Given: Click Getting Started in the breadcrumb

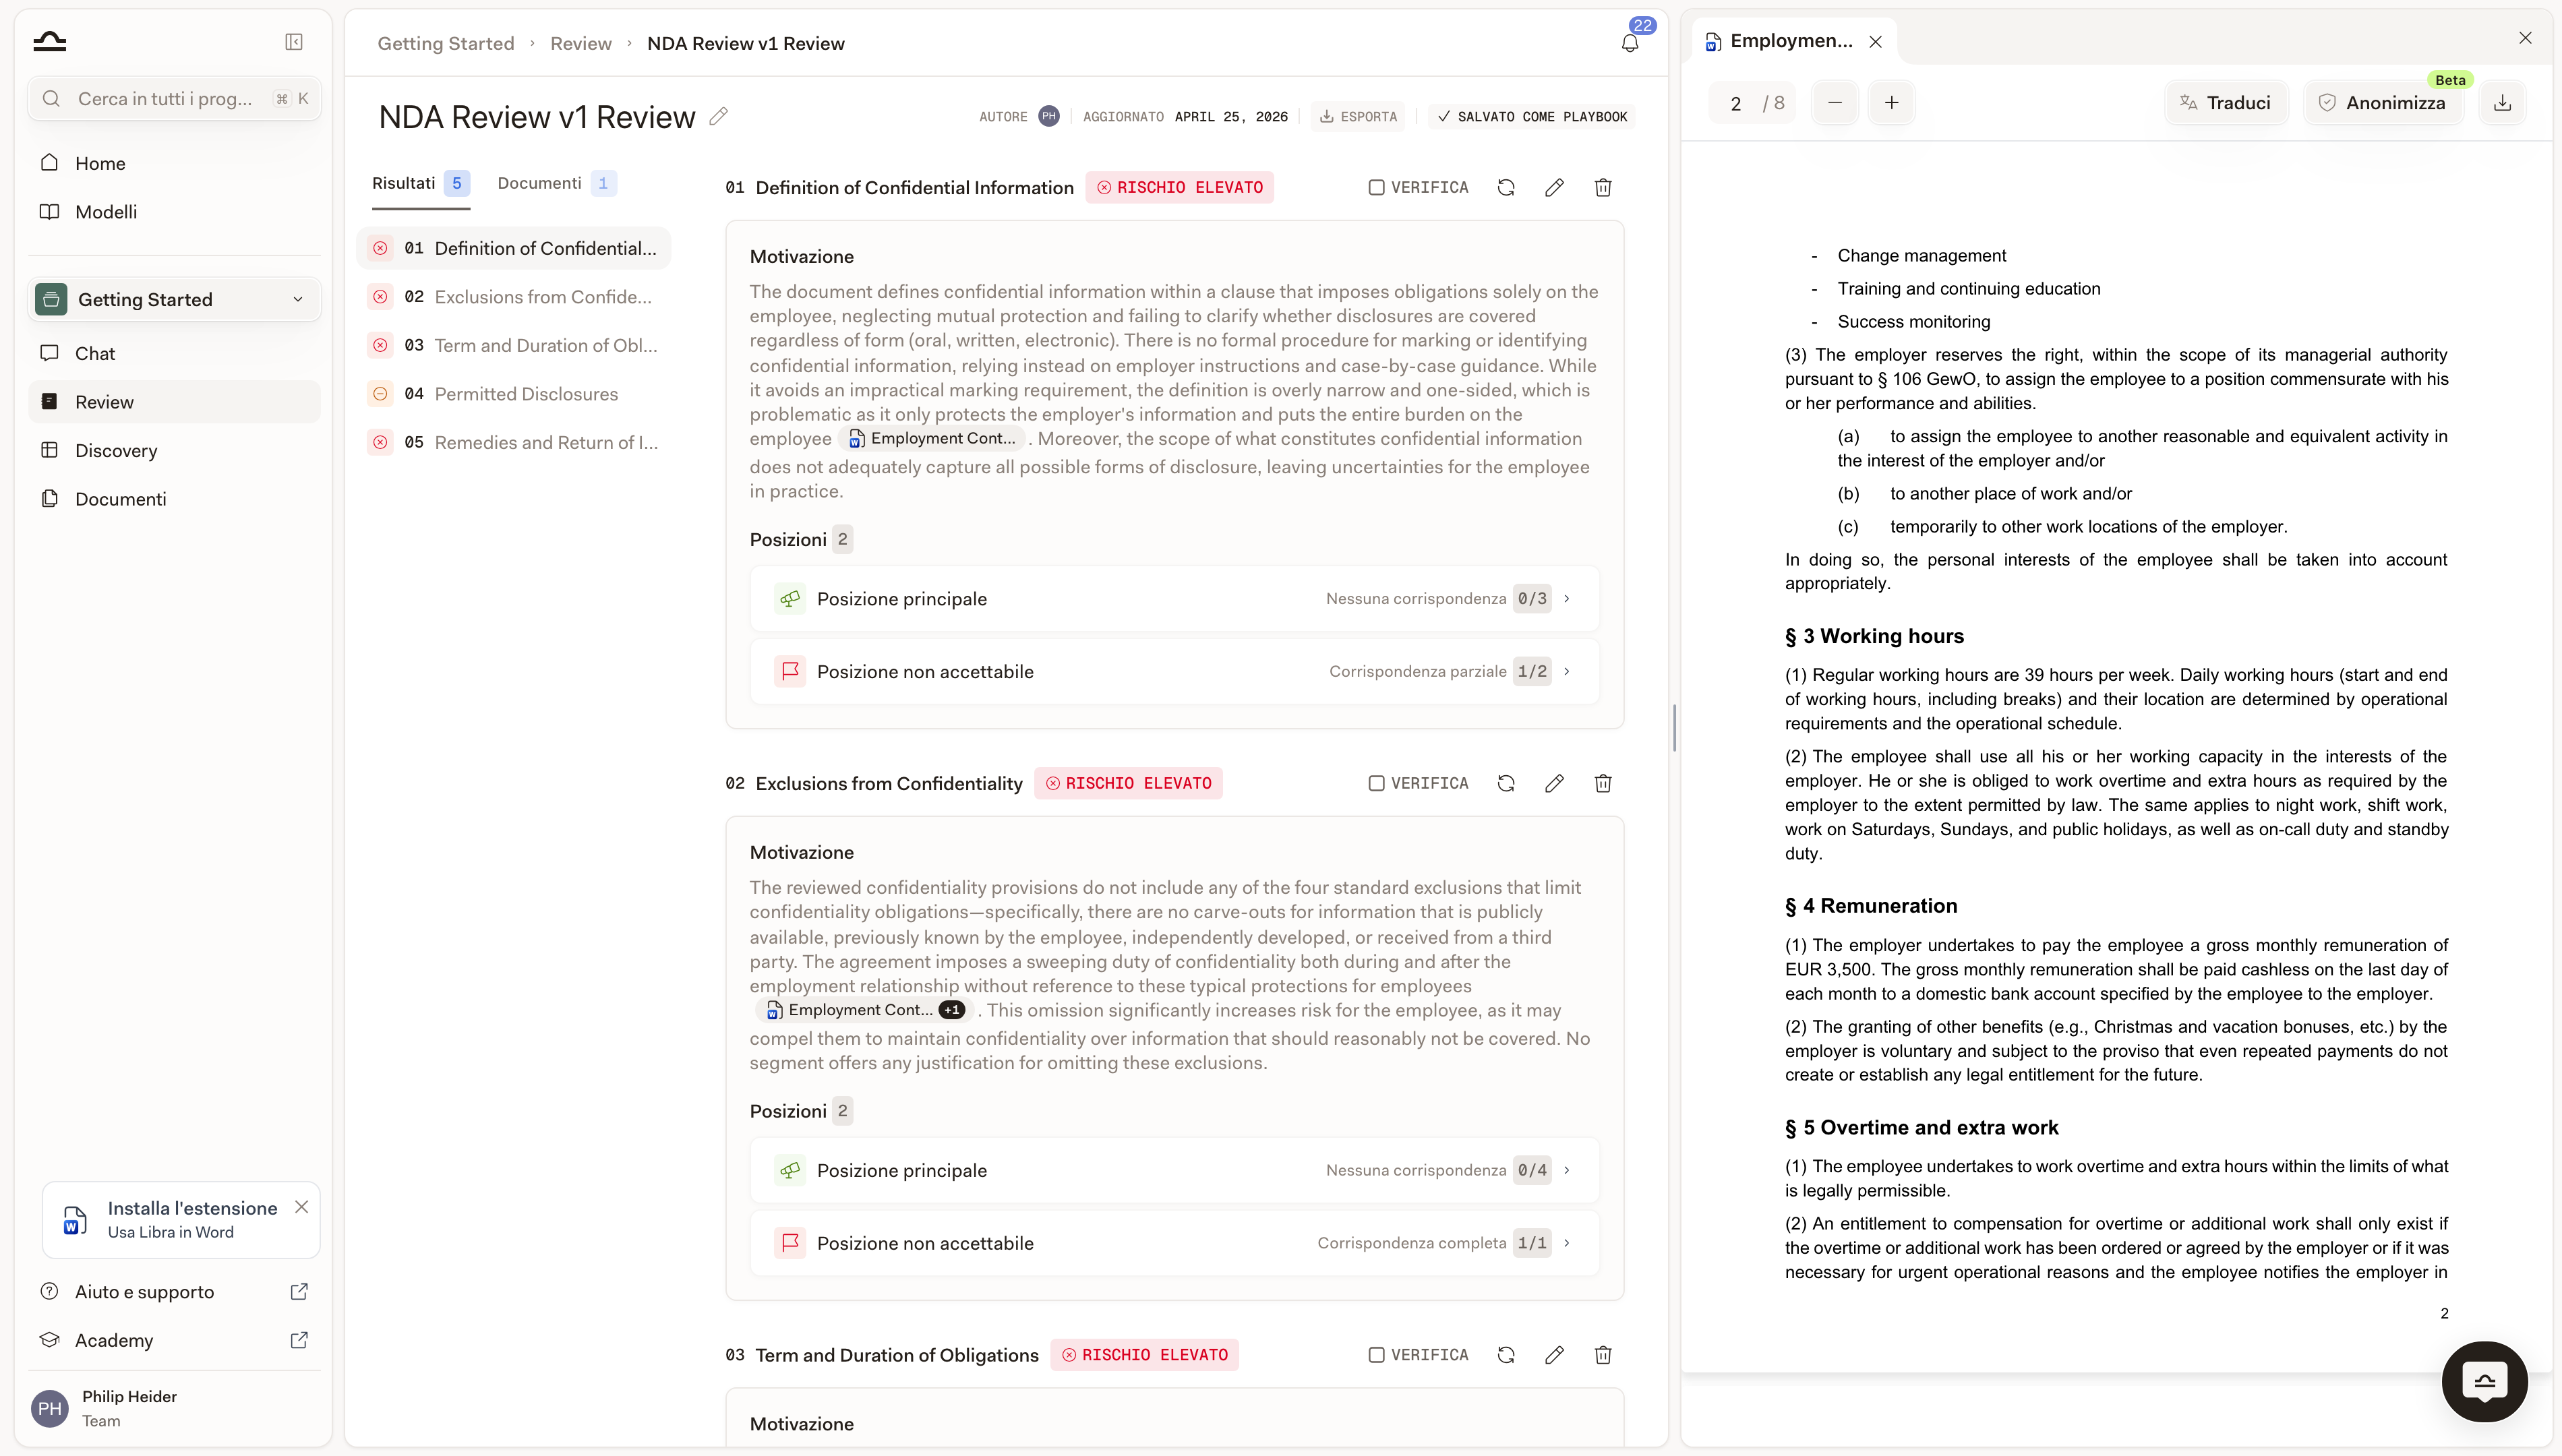Looking at the screenshot, I should pyautogui.click(x=446, y=44).
